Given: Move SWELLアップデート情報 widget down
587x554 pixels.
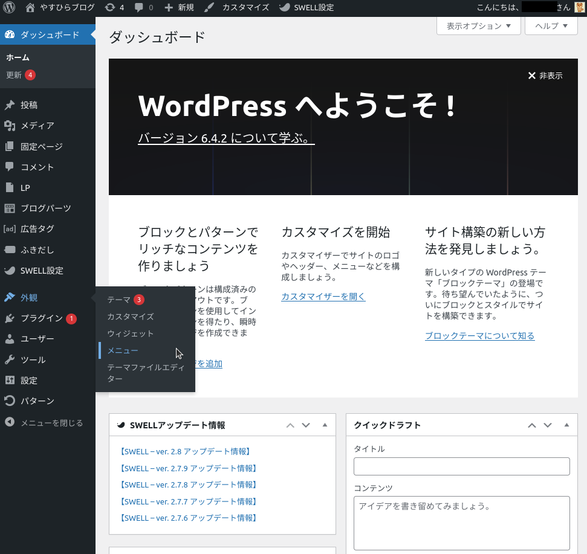Looking at the screenshot, I should [306, 425].
